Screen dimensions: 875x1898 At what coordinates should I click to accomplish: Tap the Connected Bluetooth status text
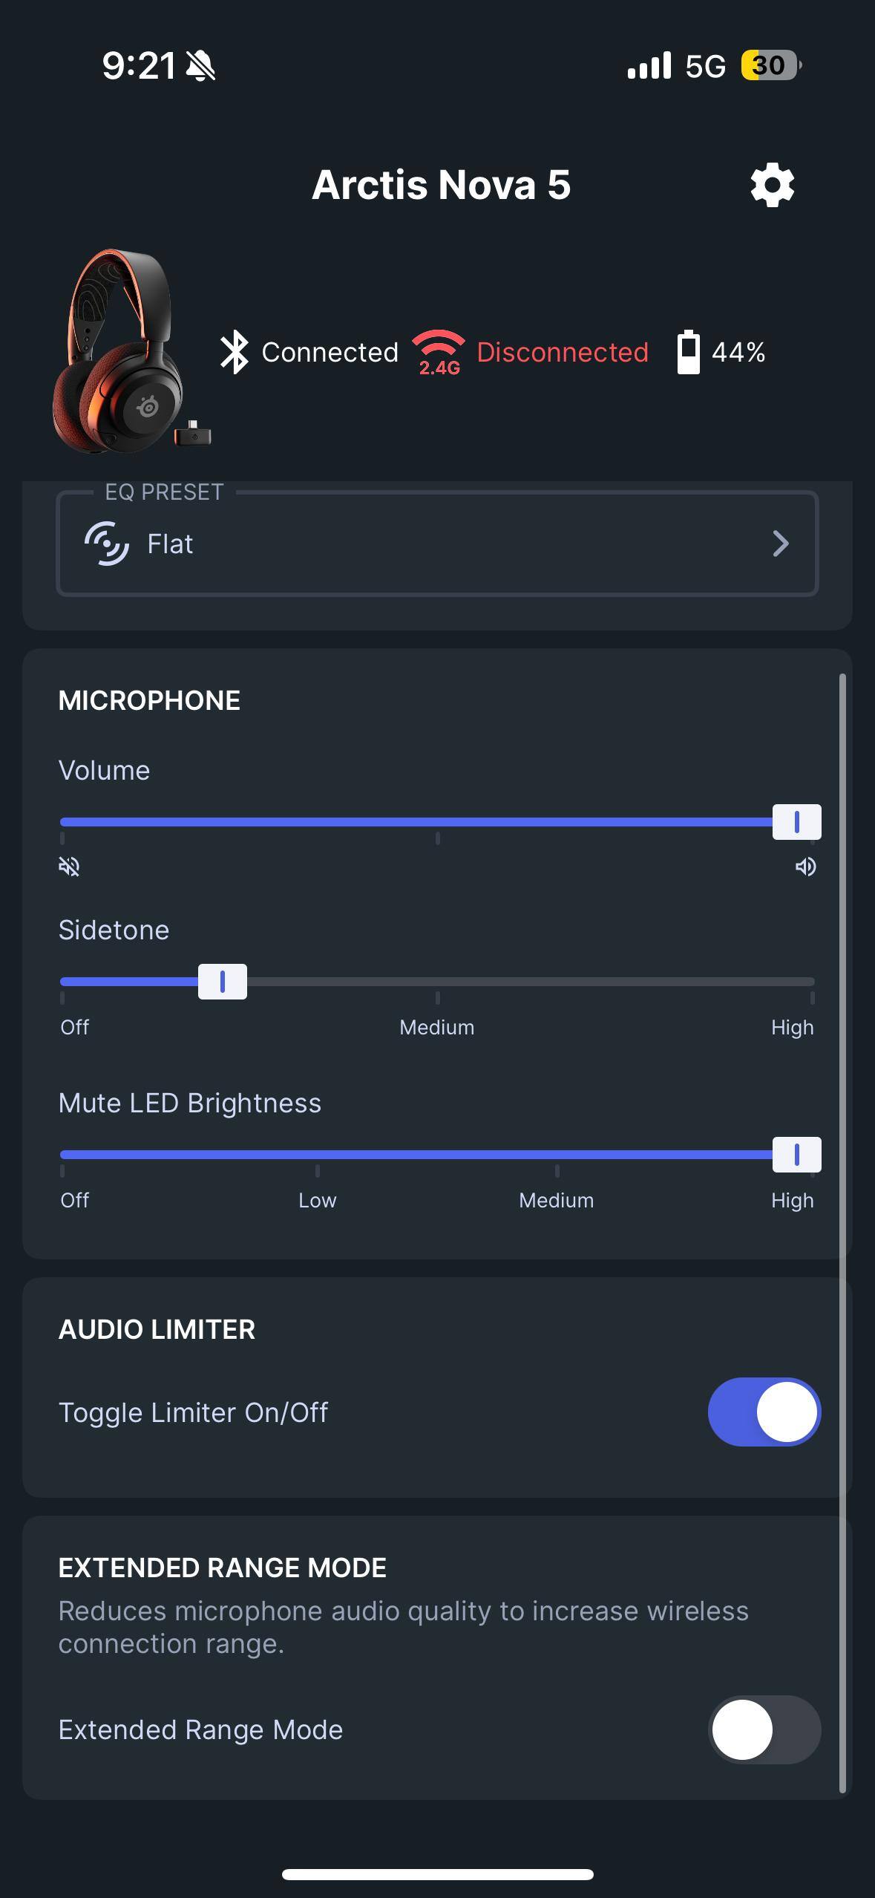[x=330, y=352]
